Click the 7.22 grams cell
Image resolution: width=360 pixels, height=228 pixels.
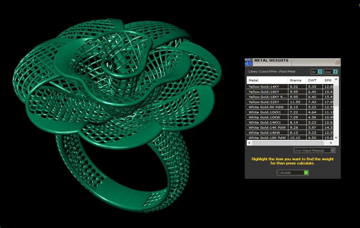pos(297,112)
